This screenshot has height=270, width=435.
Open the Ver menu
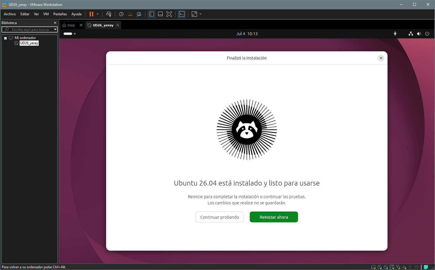coord(36,14)
